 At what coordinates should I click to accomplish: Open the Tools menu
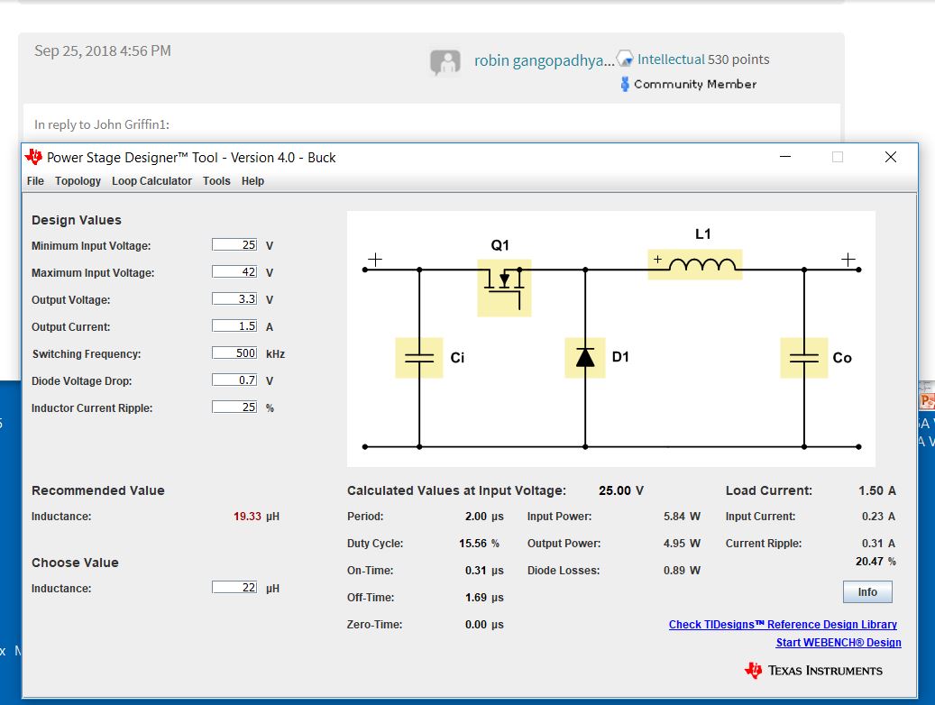point(216,180)
